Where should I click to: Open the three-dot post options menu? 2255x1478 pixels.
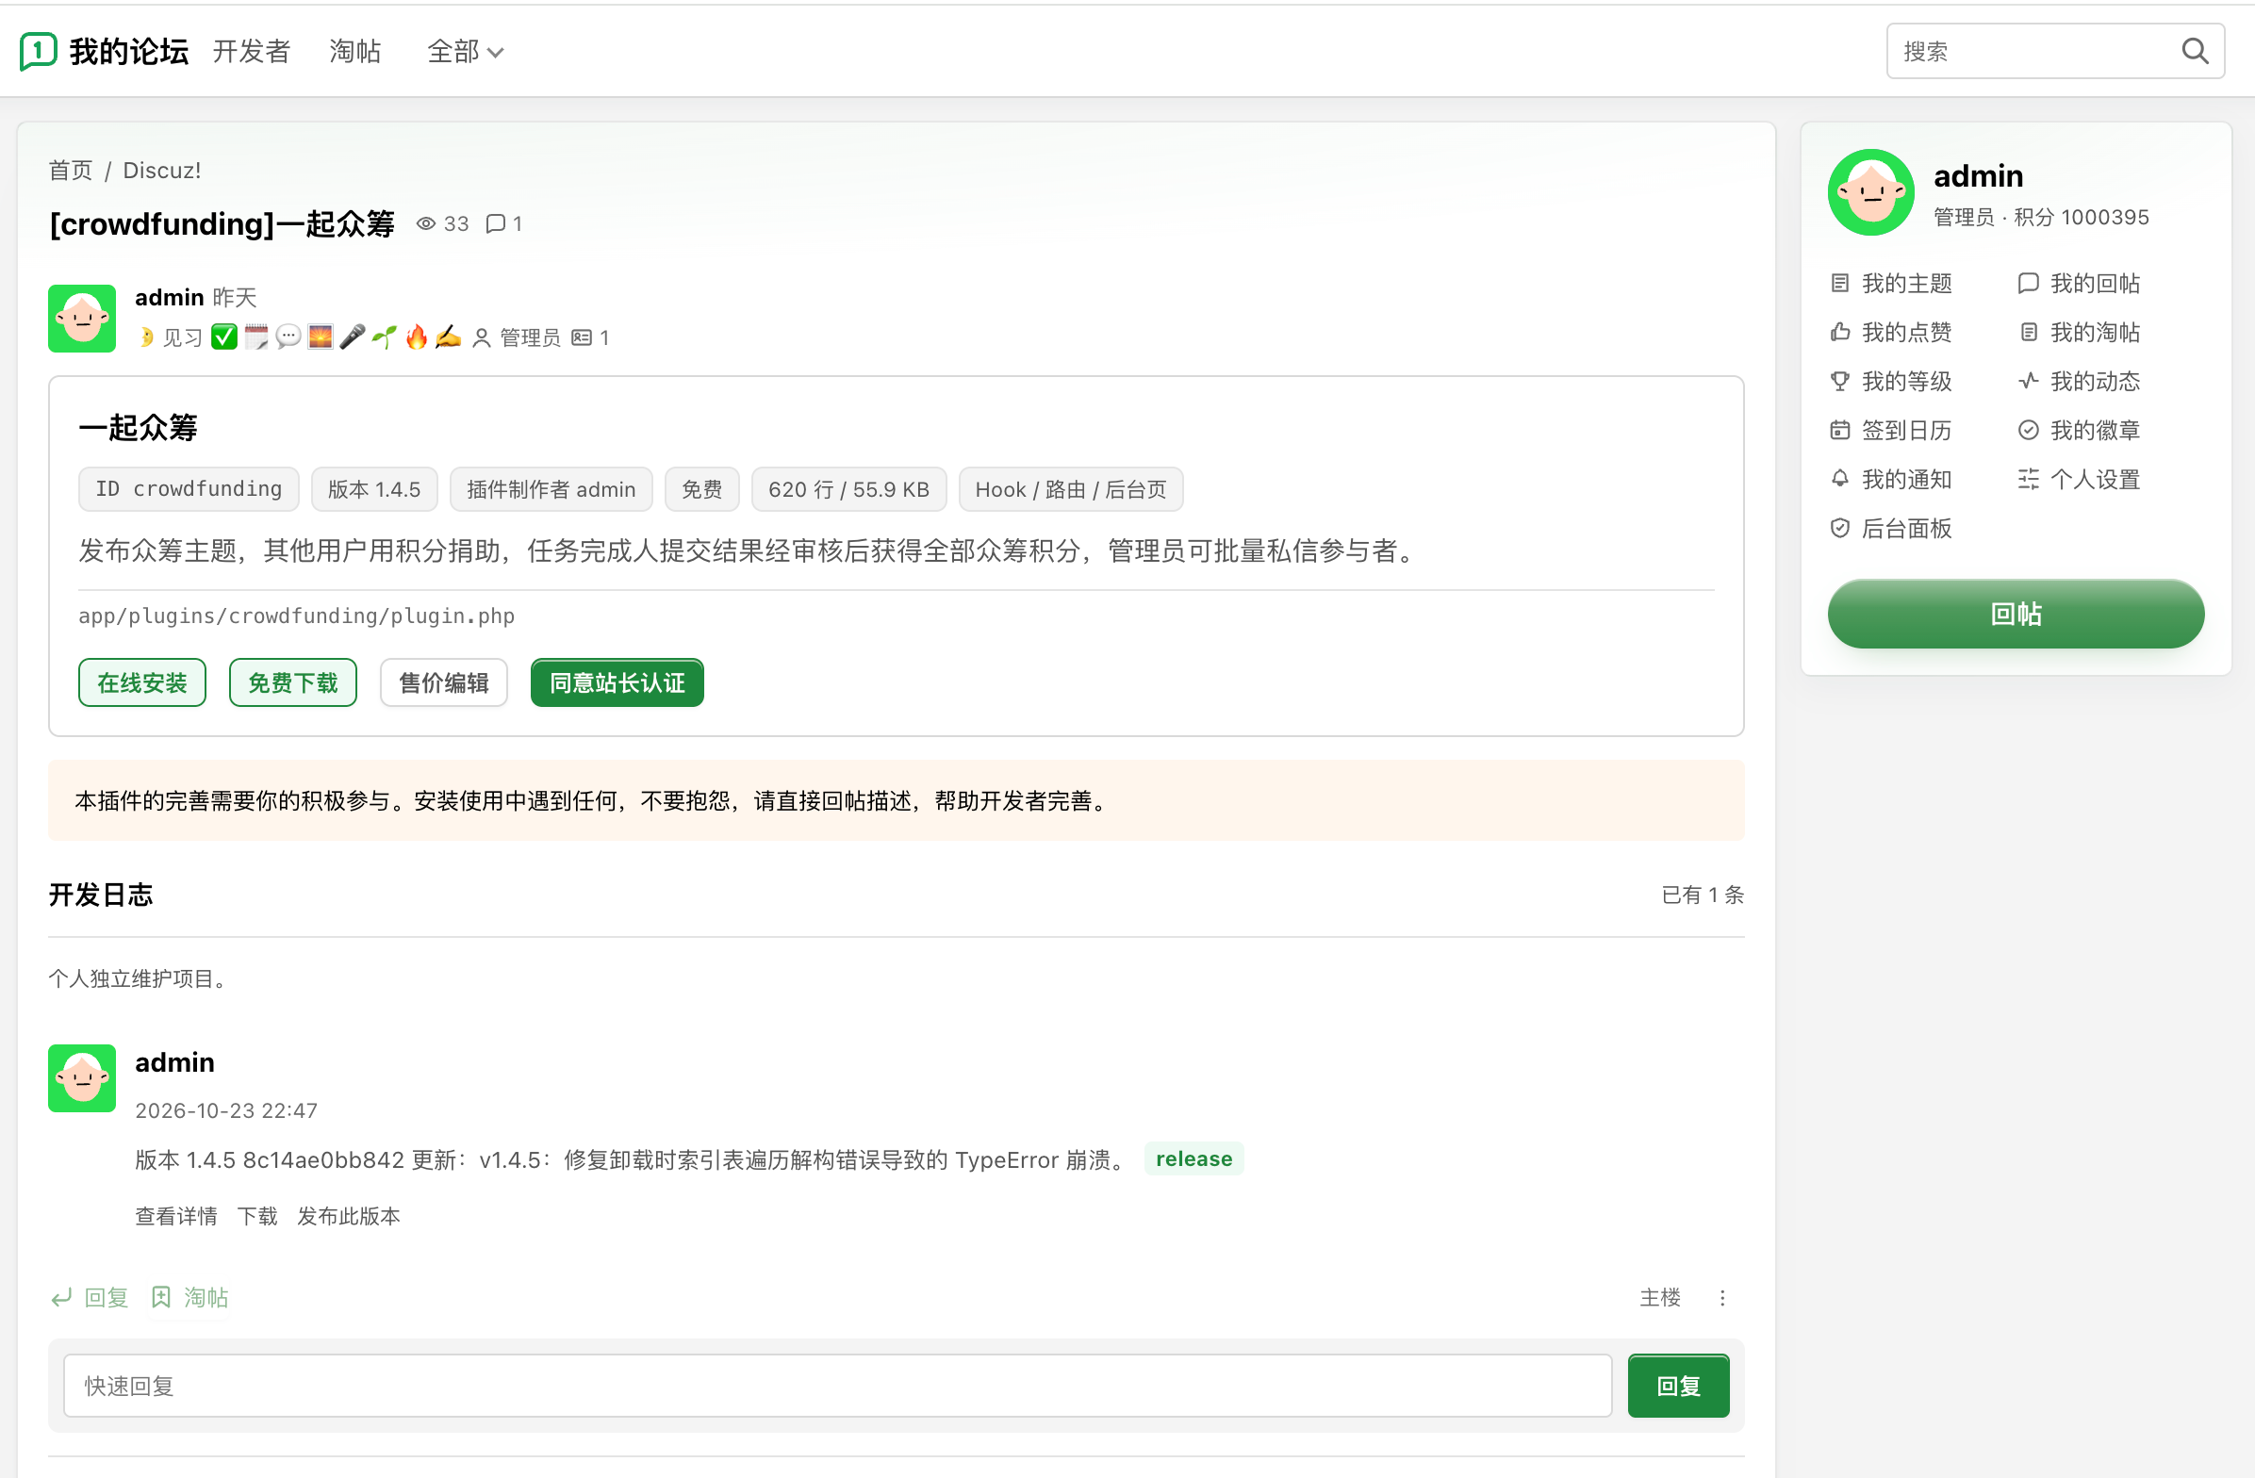1722,1298
